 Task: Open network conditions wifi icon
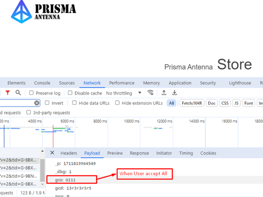pyautogui.click(x=150, y=93)
